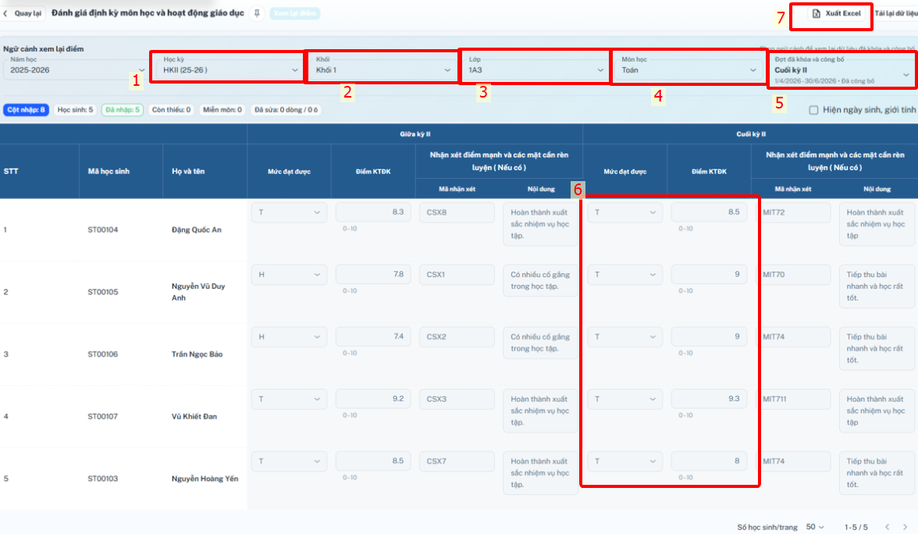918x534 pixels.
Task: Click comment code field MIT711
Action: tap(795, 399)
